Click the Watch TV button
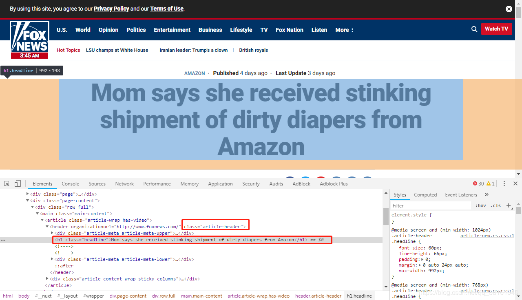 496,29
